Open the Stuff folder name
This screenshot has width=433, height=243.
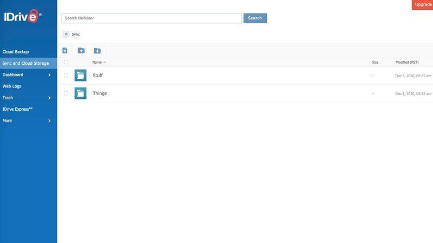[x=98, y=76]
